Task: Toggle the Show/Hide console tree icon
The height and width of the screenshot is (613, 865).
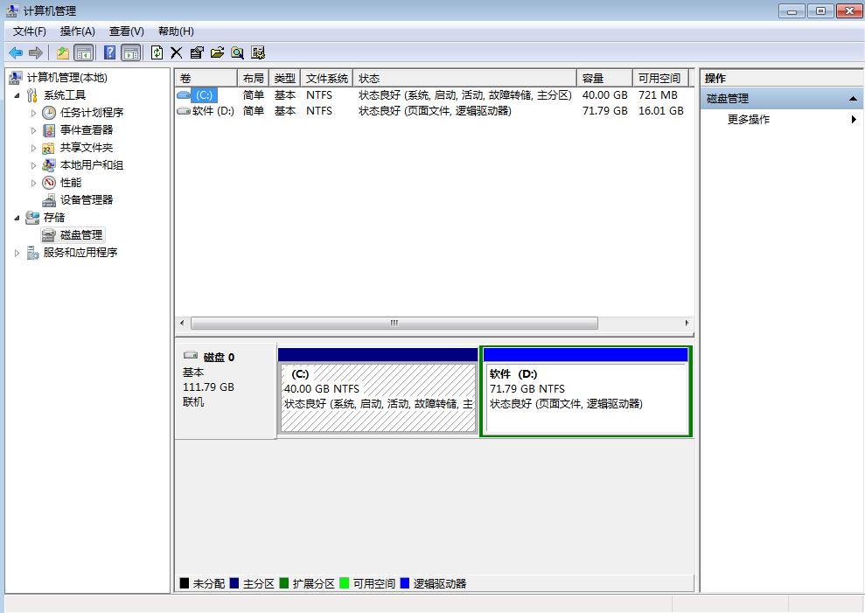Action: click(x=83, y=53)
